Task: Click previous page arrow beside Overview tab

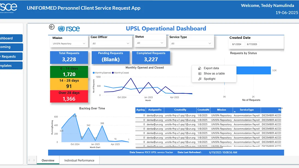Action: (x=29, y=160)
